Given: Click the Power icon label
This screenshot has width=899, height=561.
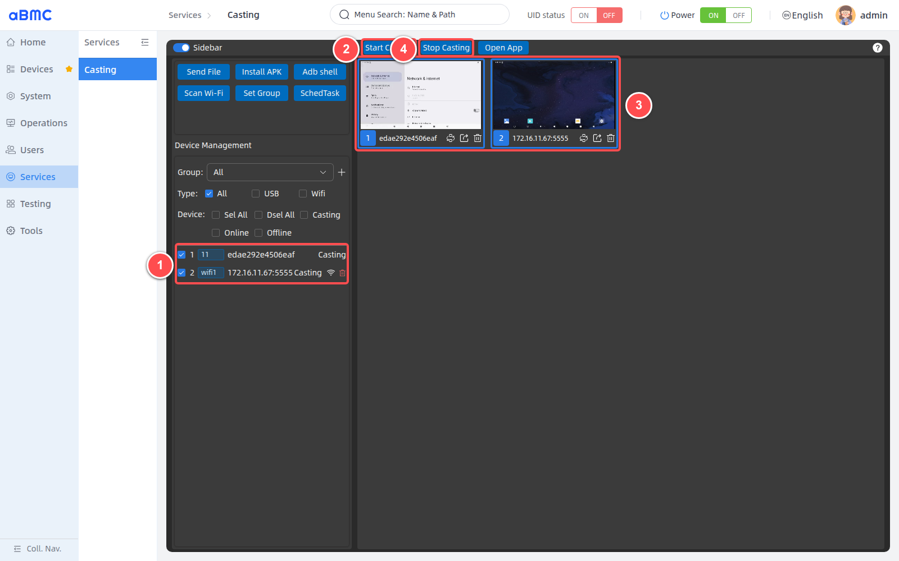Looking at the screenshot, I should (x=677, y=15).
